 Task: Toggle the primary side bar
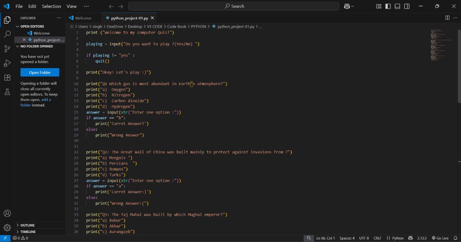pyautogui.click(x=388, y=6)
